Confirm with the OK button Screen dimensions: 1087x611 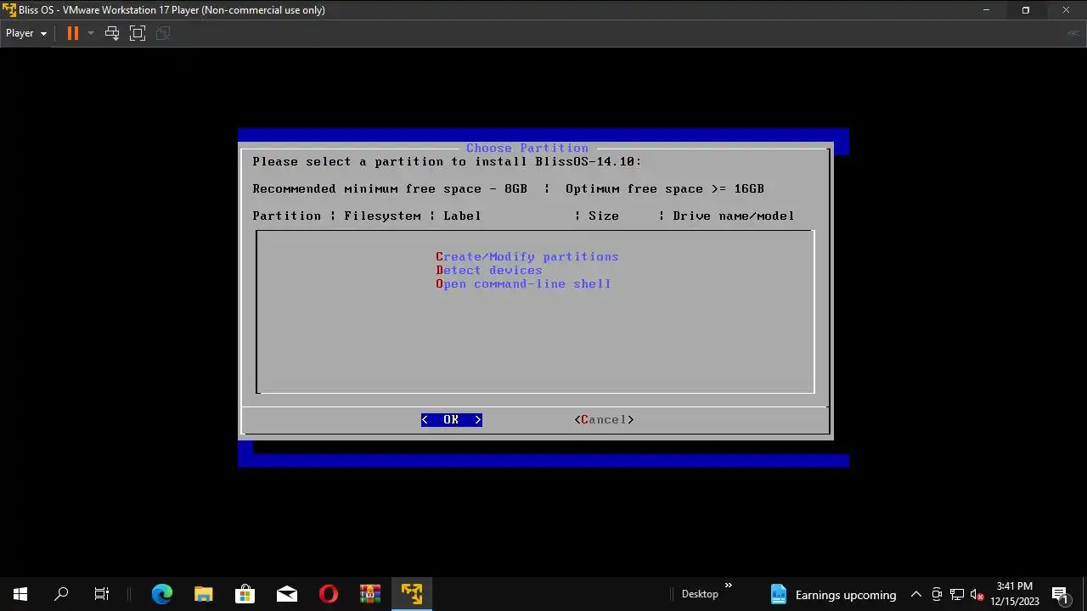[451, 419]
